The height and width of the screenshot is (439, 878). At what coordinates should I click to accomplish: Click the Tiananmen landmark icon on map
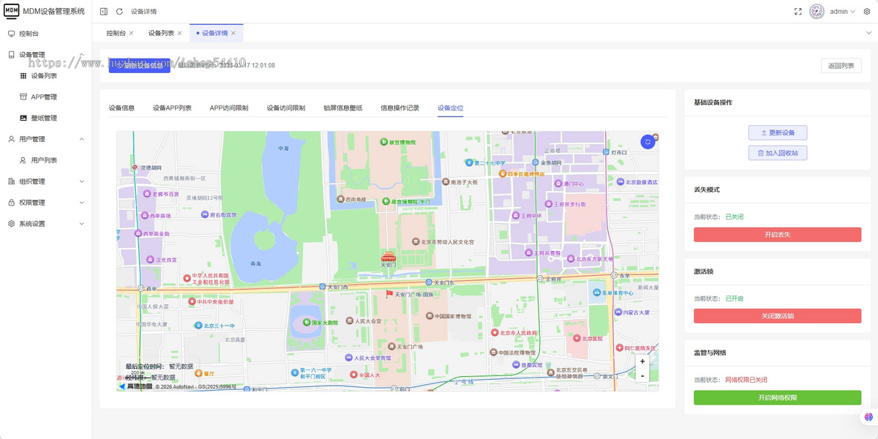point(389,258)
